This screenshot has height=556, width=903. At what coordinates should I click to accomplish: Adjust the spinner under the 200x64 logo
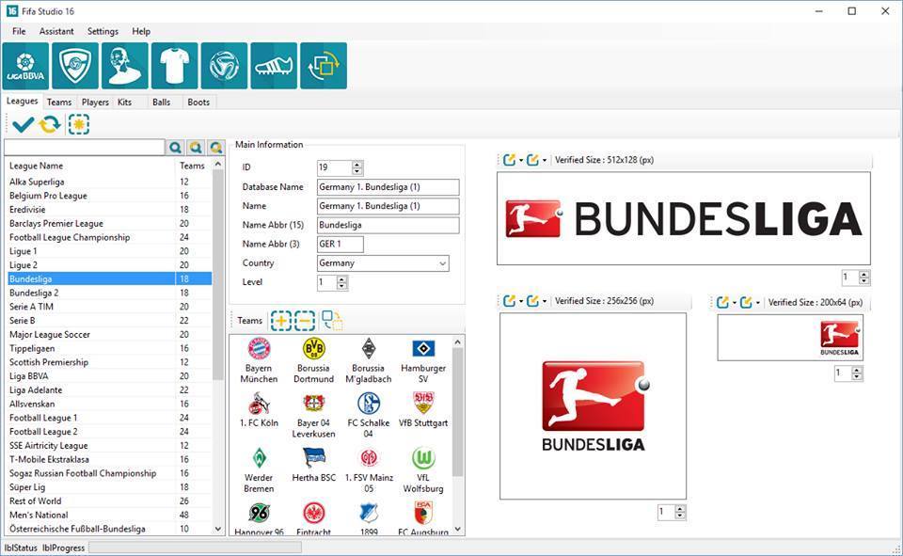[x=848, y=373]
